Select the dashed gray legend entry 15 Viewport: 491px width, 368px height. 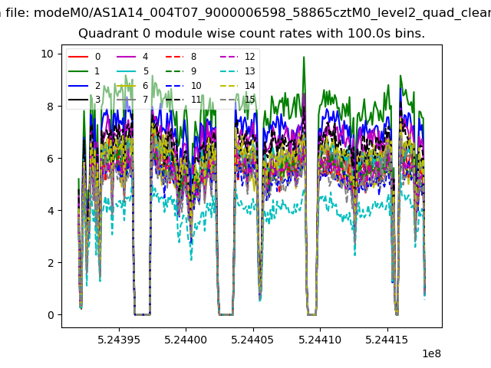tap(238, 100)
